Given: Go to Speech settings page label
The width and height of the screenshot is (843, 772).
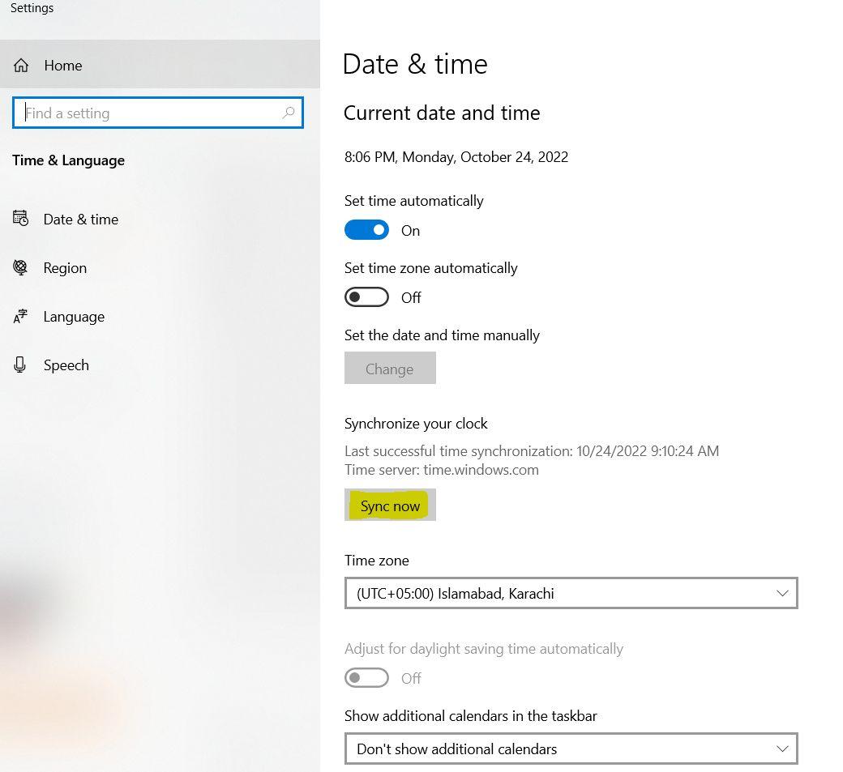Looking at the screenshot, I should point(66,365).
